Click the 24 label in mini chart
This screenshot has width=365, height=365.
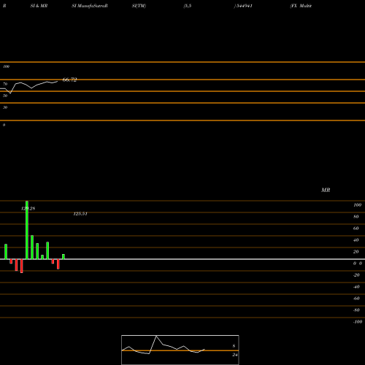click(x=235, y=355)
